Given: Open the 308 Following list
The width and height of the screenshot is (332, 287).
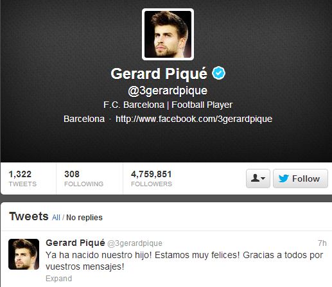Looking at the screenshot, I should (83, 178).
